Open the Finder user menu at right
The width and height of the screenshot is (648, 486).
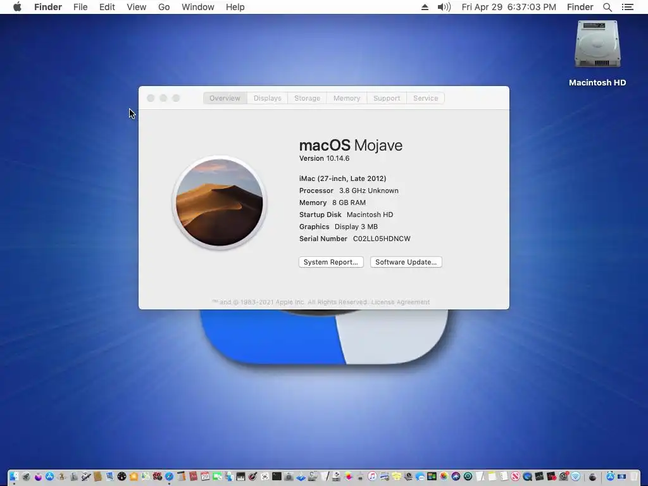(580, 7)
